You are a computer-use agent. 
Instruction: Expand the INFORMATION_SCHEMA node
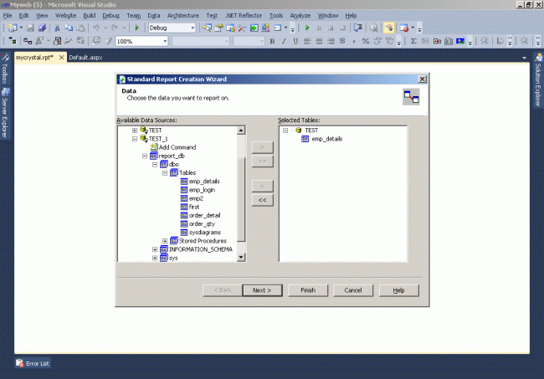[x=155, y=249]
